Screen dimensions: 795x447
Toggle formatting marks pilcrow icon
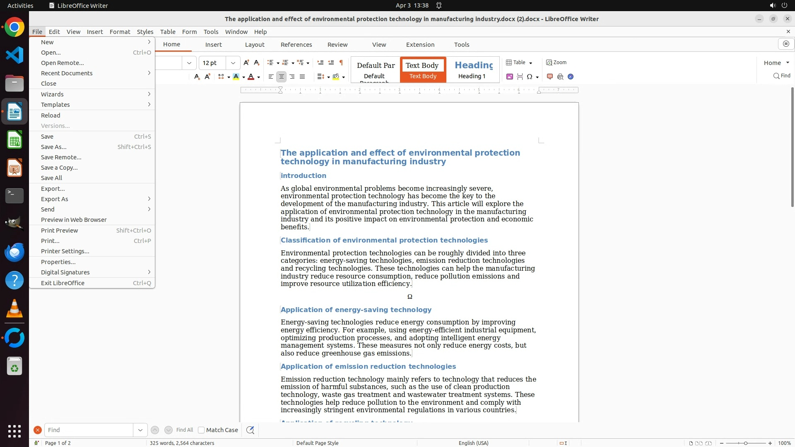coord(341,62)
